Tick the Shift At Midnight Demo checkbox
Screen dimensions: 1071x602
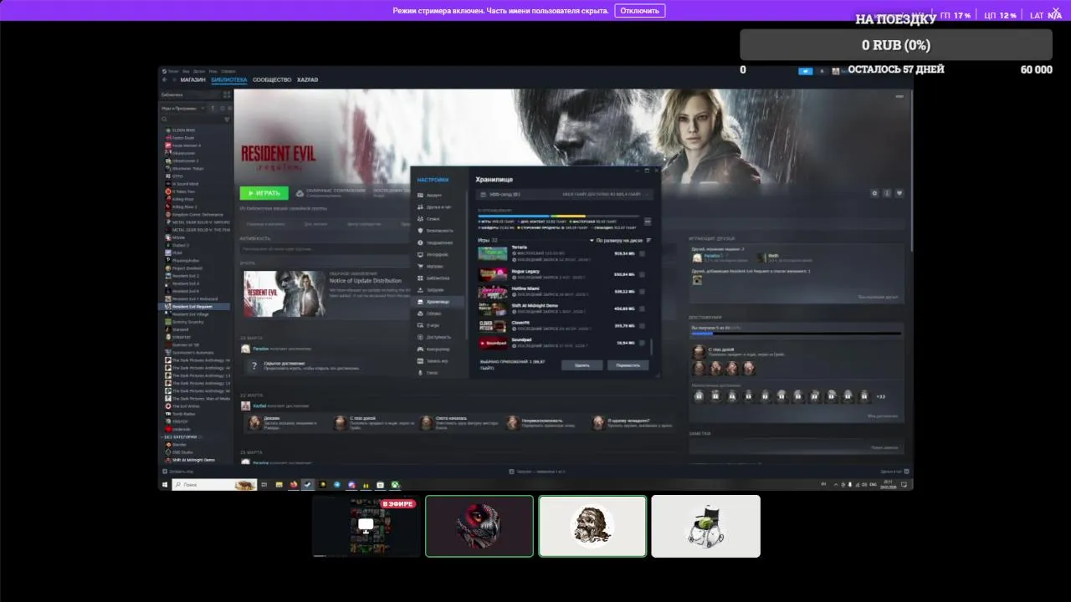click(642, 309)
